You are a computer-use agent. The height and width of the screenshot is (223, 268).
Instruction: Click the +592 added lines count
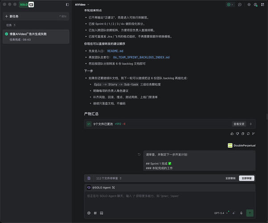point(118,124)
